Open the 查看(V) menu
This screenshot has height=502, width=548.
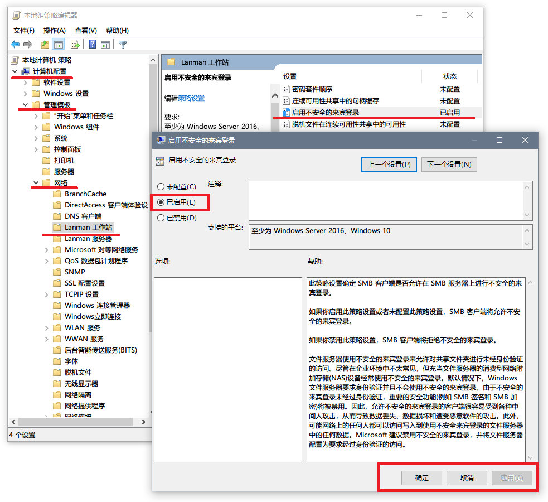pos(85,30)
